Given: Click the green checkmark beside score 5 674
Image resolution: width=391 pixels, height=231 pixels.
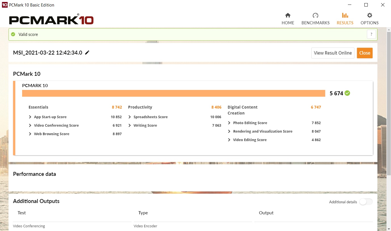Looking at the screenshot, I should (347, 93).
